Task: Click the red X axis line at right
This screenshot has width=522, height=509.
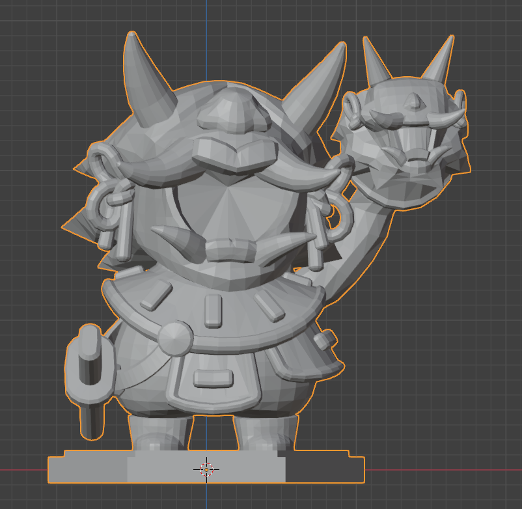Action: pos(456,470)
